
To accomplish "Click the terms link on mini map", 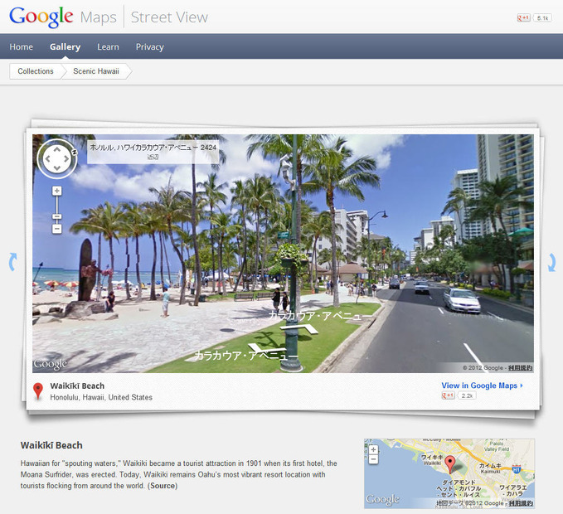I will [x=521, y=503].
